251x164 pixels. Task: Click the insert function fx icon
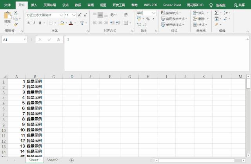58,40
